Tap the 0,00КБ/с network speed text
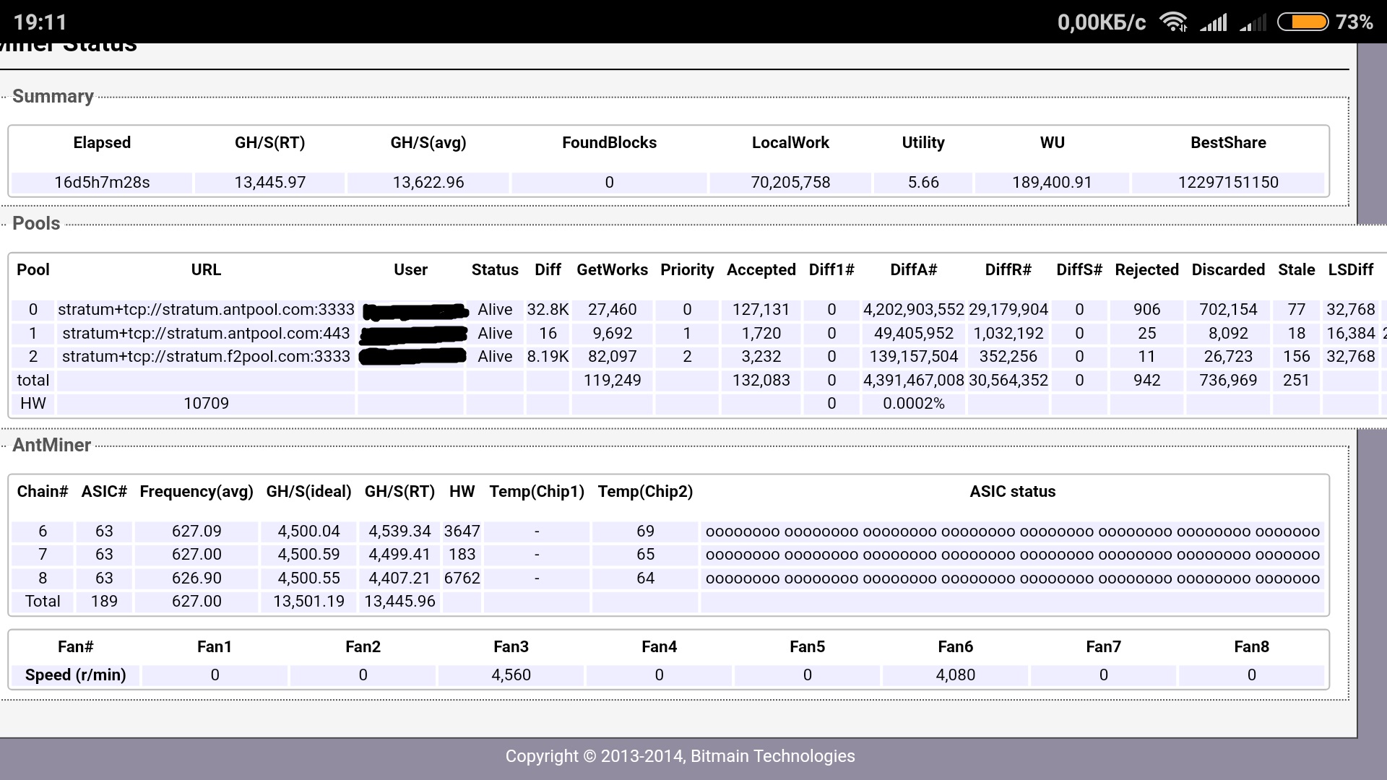1387x780 pixels. 1102,22
